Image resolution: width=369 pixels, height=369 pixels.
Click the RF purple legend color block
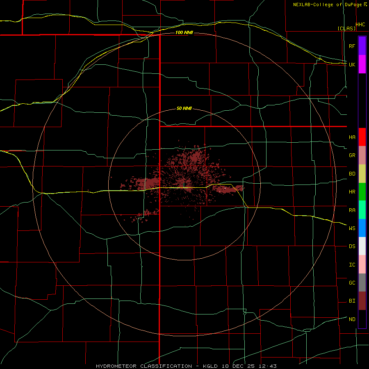[x=362, y=46]
